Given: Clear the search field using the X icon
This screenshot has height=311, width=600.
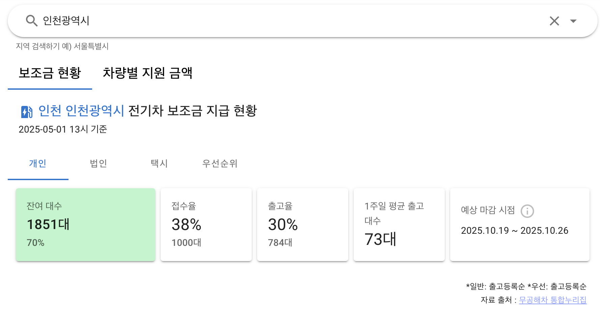Looking at the screenshot, I should pos(554,21).
